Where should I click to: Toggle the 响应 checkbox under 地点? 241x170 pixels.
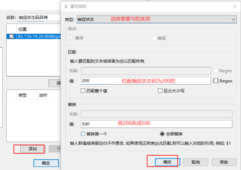coord(154,38)
